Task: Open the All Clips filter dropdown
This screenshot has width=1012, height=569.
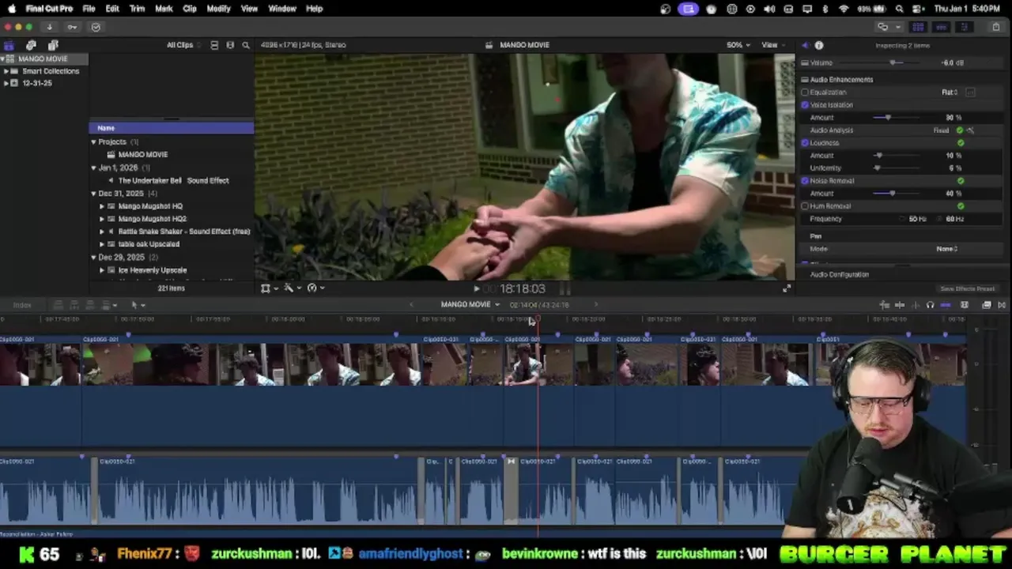Action: [x=183, y=45]
